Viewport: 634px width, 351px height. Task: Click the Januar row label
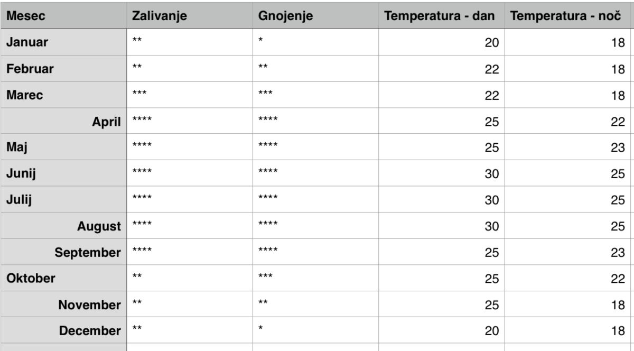26,43
